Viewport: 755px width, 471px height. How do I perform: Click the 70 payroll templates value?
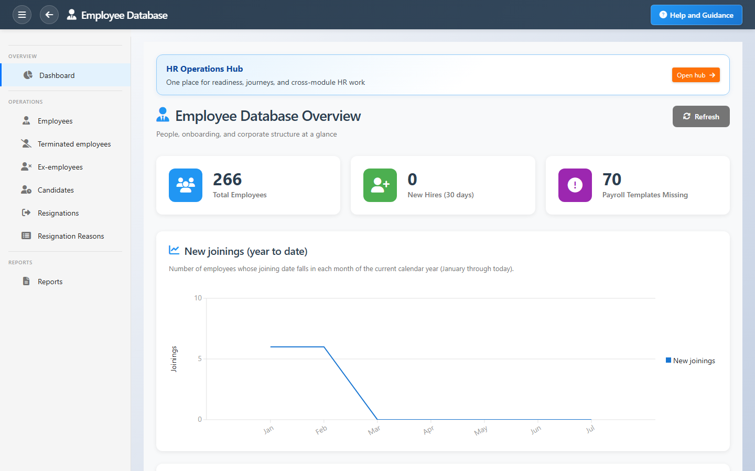pos(612,180)
